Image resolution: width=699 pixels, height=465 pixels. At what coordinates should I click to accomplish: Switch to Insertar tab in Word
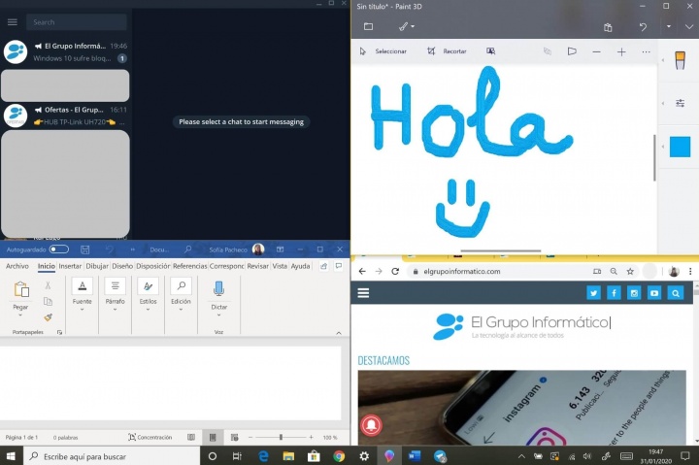pos(70,266)
